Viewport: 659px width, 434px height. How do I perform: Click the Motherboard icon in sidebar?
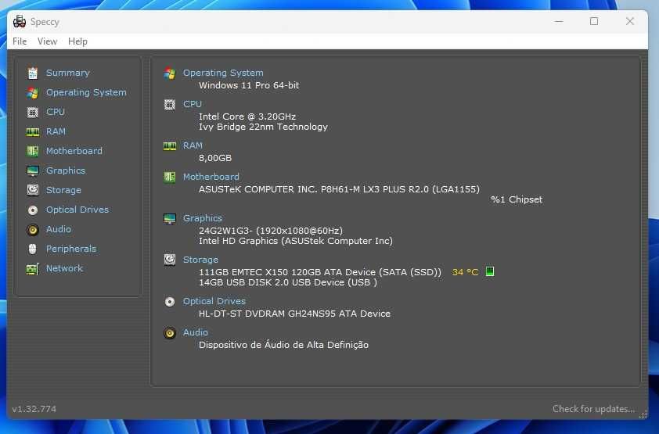[x=33, y=151]
